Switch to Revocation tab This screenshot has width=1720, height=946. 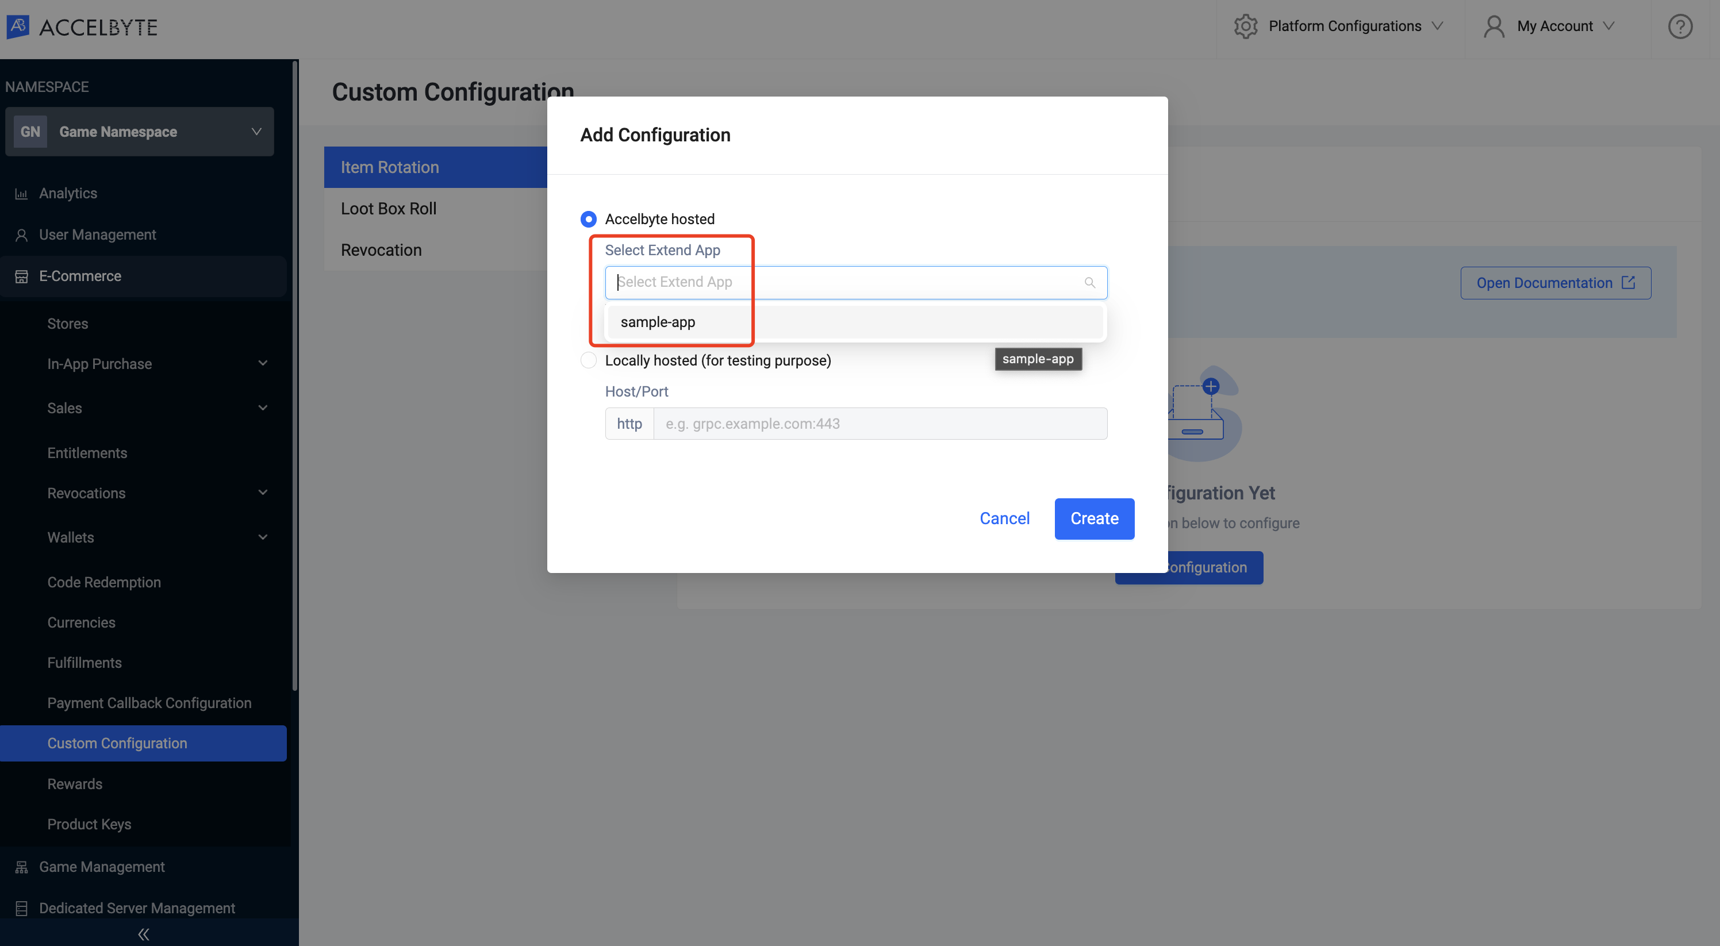coord(381,251)
